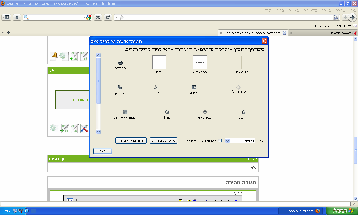Click the 'סיום' (Done) button
Screen dimensions: 358x215
103,151
